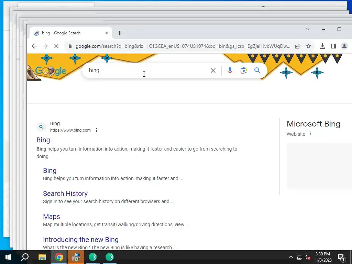Open the installer app in taskbar
352x264 pixels.
coord(76,257)
